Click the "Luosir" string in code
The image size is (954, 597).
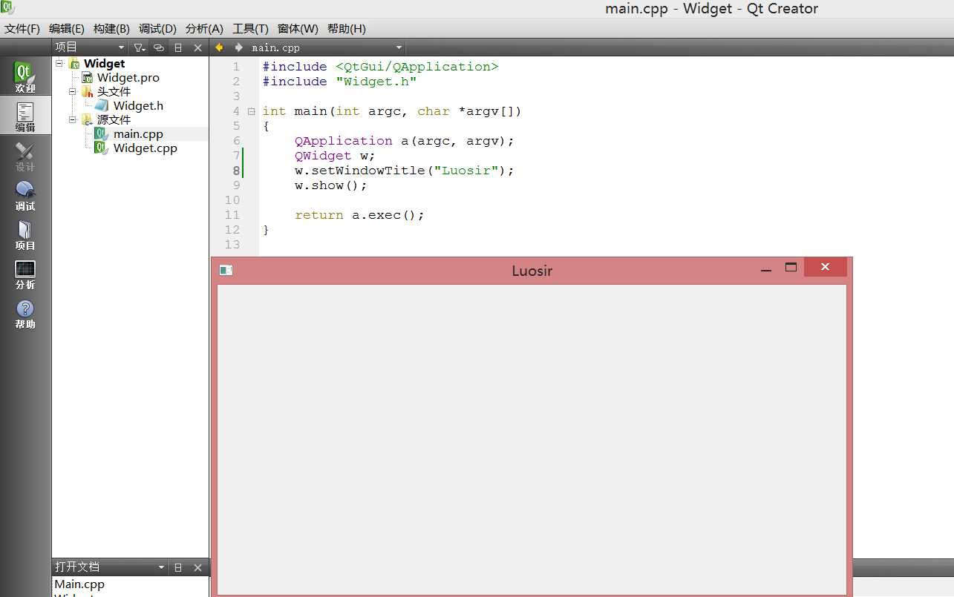466,171
